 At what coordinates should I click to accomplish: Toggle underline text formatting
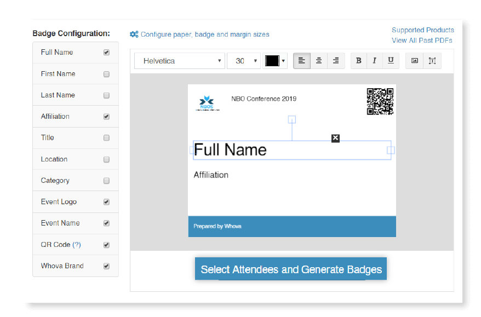tap(391, 61)
